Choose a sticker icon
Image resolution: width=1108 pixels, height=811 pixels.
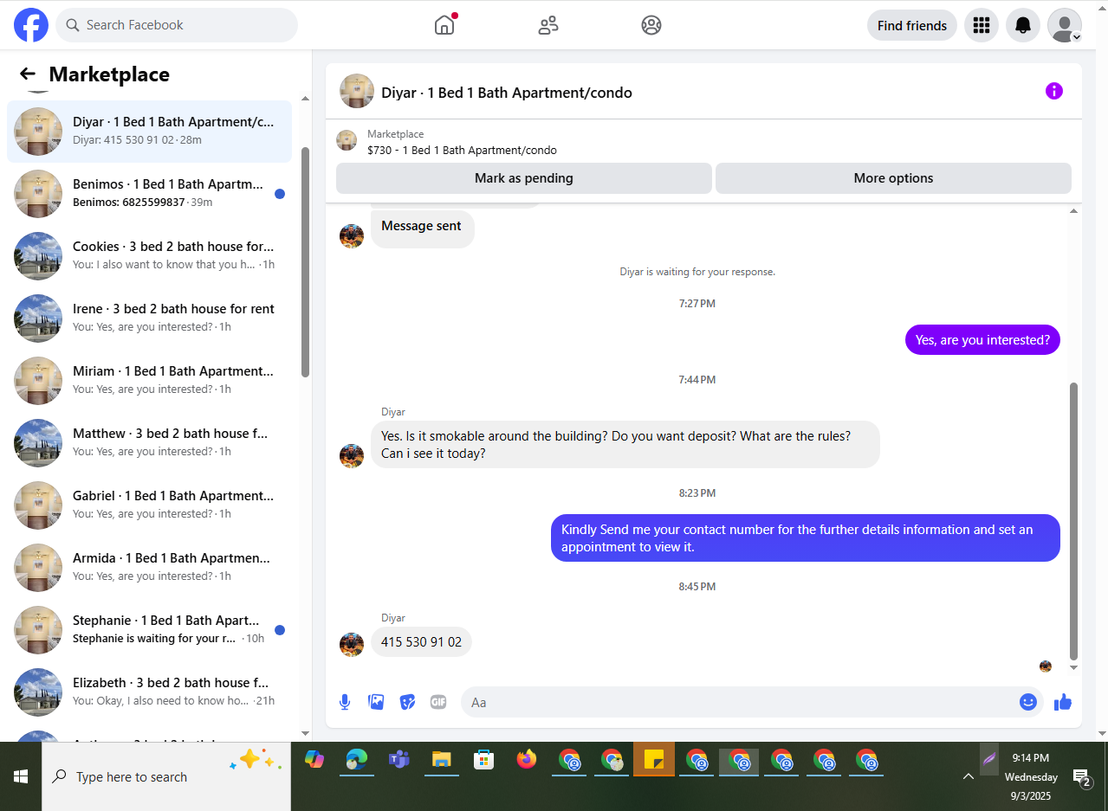click(x=407, y=702)
